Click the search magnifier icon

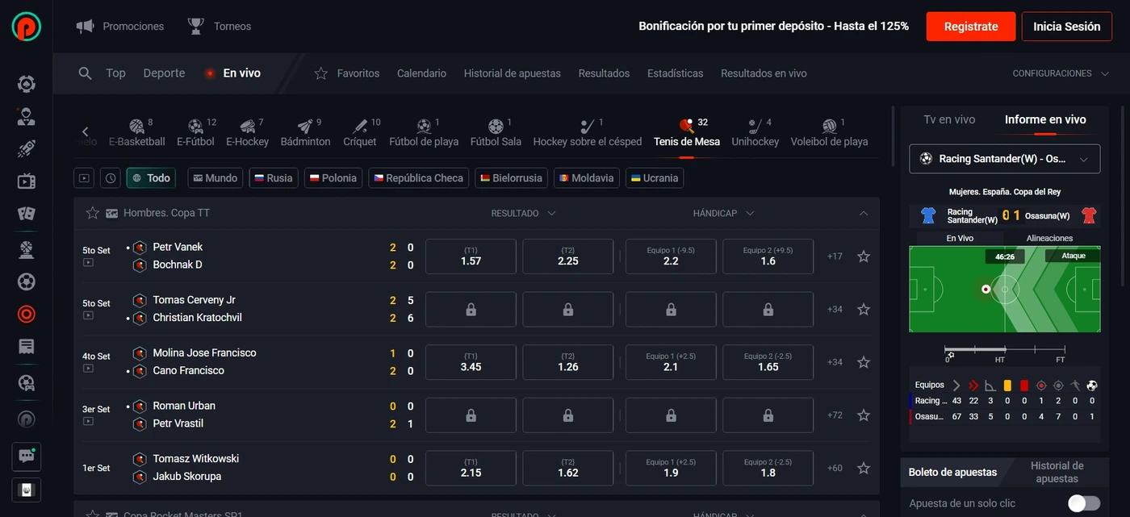(85, 73)
